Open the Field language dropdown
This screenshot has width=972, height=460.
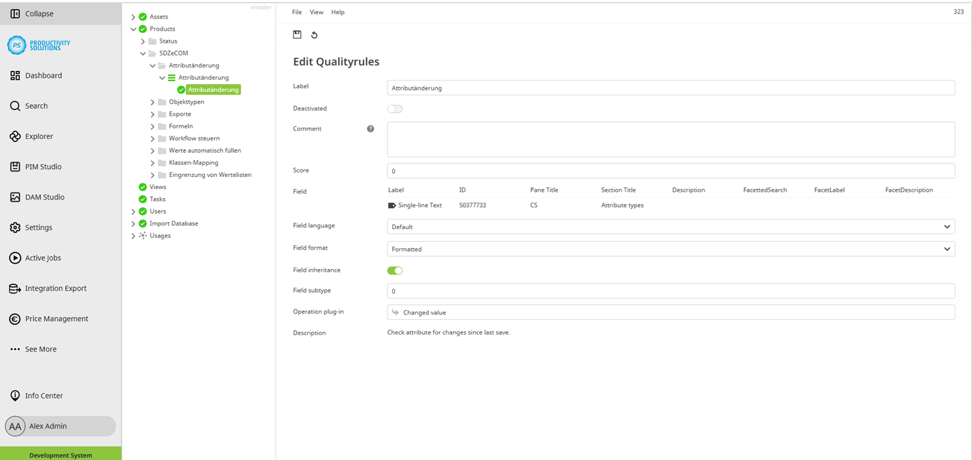point(946,226)
